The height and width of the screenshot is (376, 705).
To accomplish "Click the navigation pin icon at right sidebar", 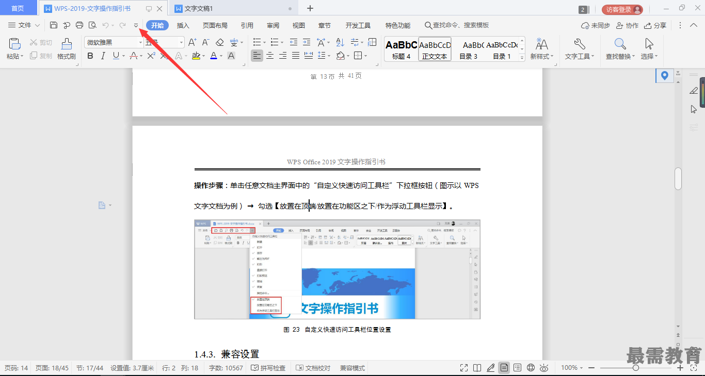I will [664, 76].
